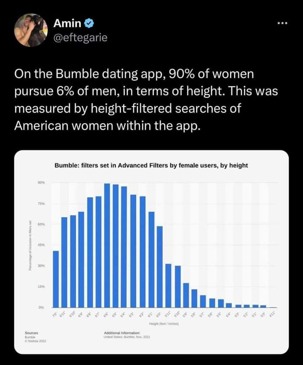Click the Sources section heading

tap(30, 333)
